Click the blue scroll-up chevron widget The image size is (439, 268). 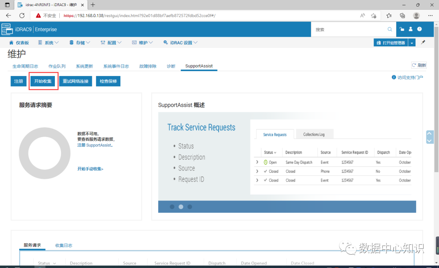pyautogui.click(x=430, y=133)
